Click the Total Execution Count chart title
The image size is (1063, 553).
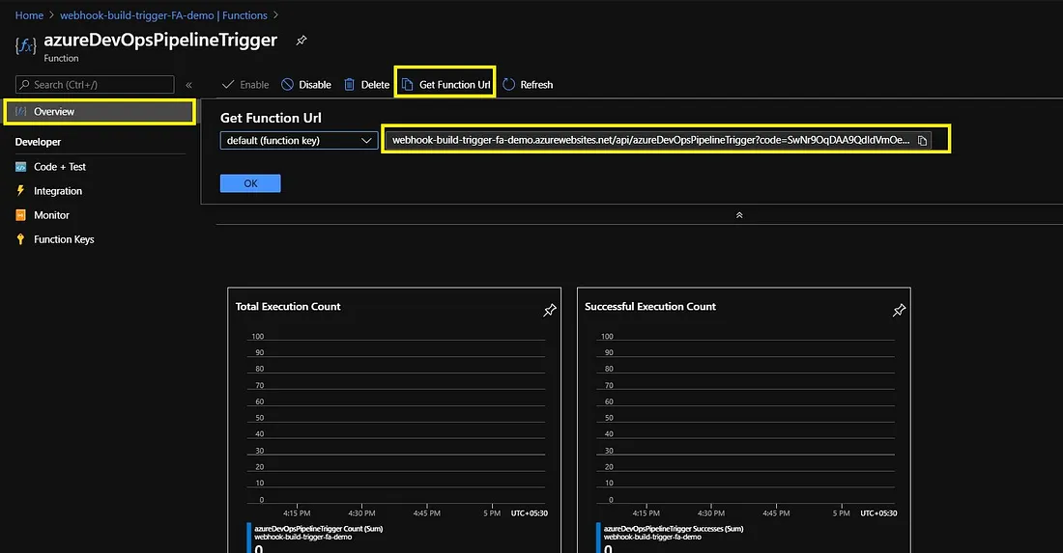(287, 307)
